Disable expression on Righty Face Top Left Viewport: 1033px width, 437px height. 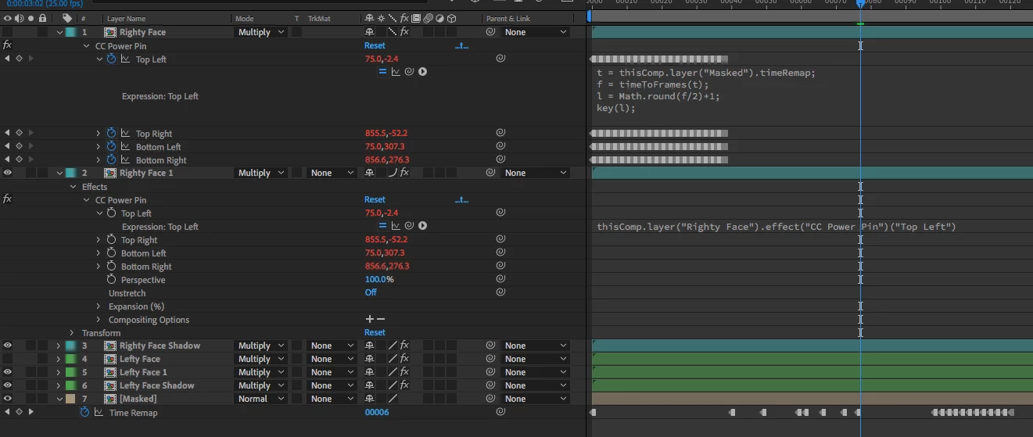click(382, 72)
